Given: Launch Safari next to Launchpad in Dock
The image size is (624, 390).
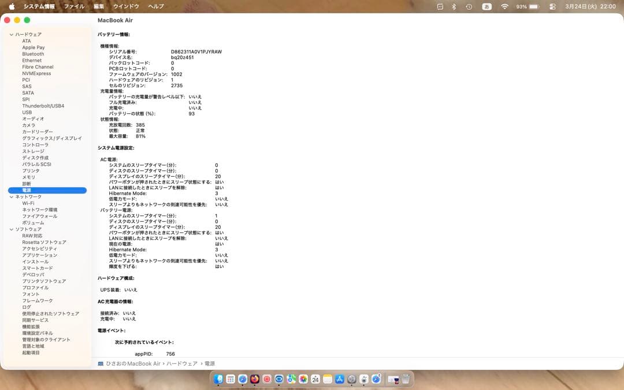Looking at the screenshot, I should pyautogui.click(x=242, y=379).
